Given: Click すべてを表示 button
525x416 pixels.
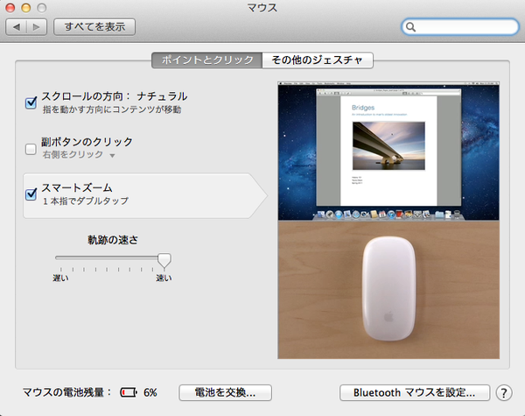Looking at the screenshot, I should click(94, 27).
